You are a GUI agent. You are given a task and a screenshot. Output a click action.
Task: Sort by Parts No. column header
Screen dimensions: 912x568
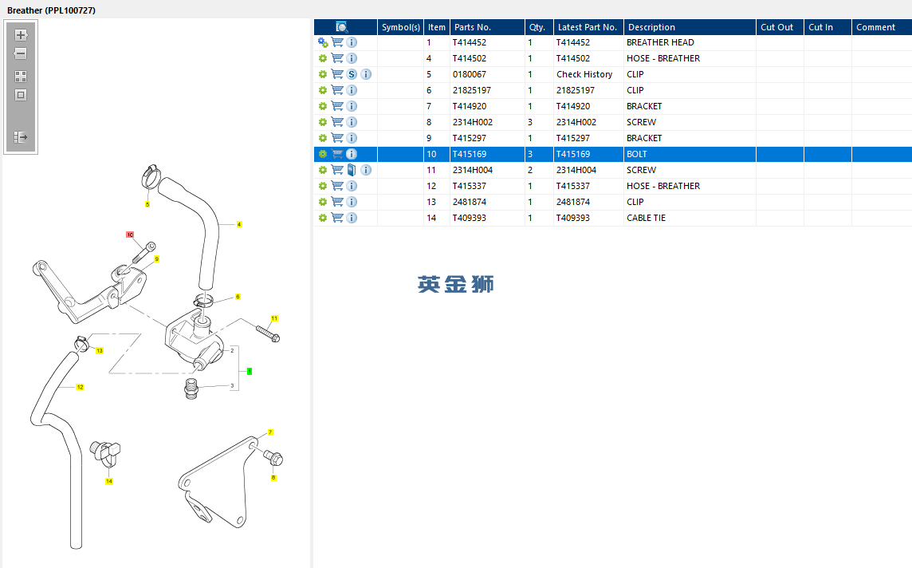[487, 27]
